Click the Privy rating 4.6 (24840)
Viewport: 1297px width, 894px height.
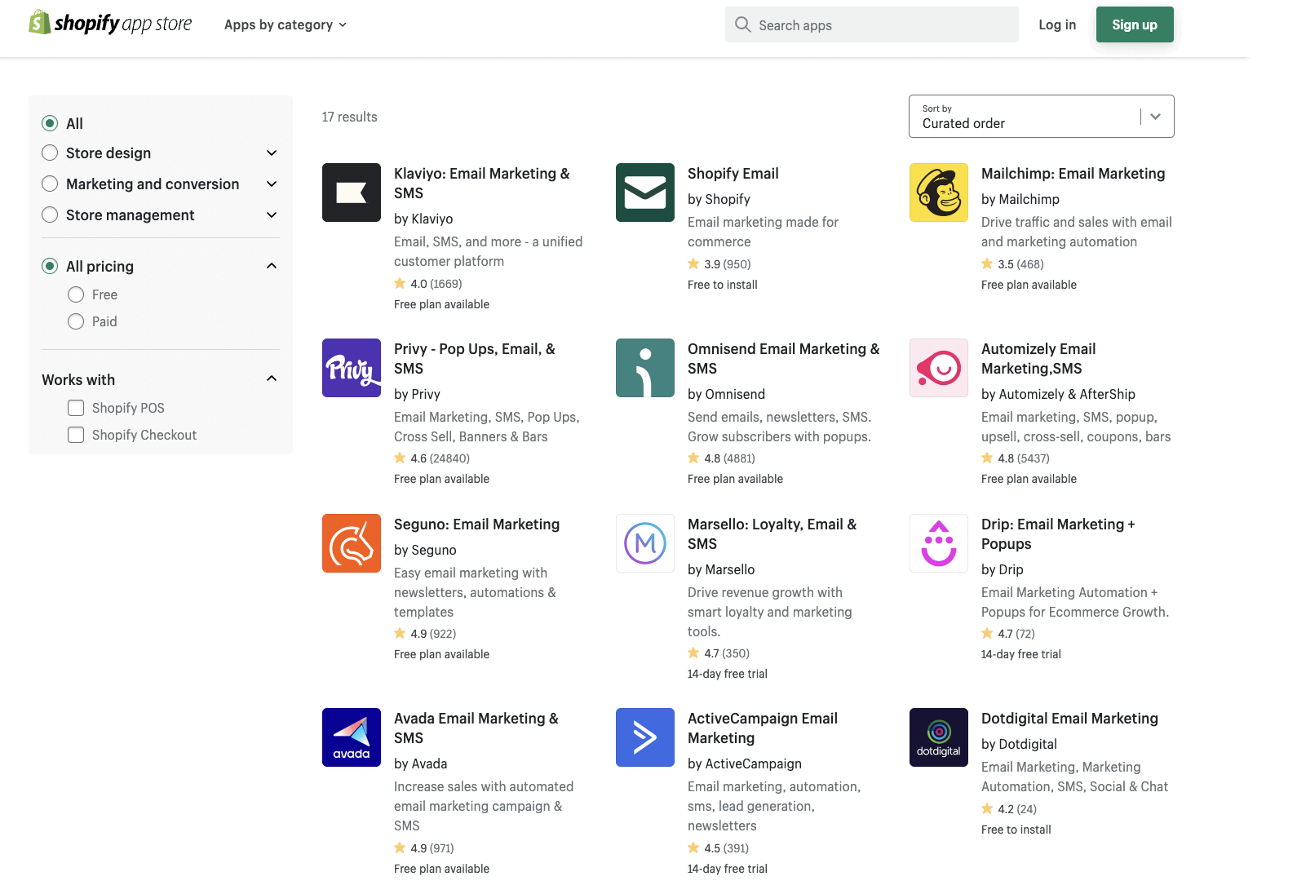point(432,458)
